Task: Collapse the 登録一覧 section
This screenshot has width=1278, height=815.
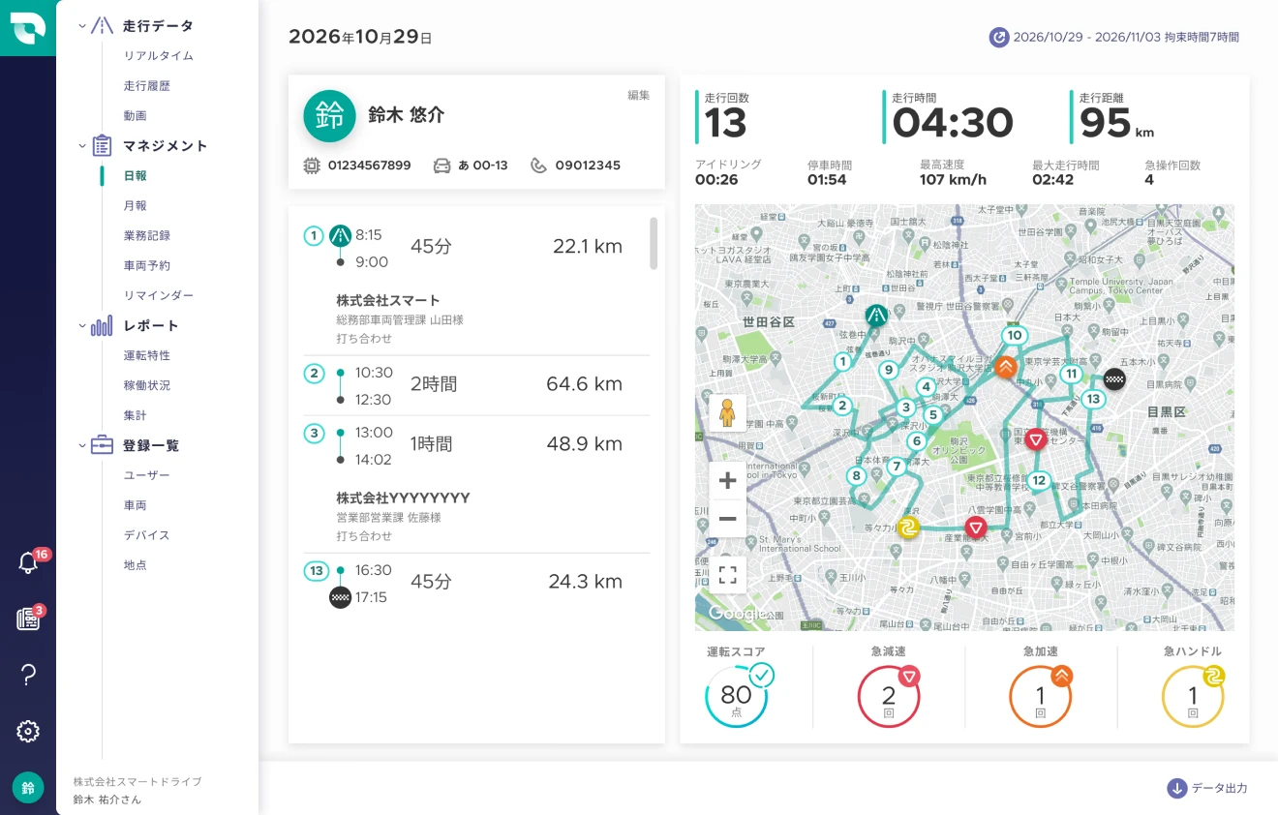Action: tap(82, 446)
